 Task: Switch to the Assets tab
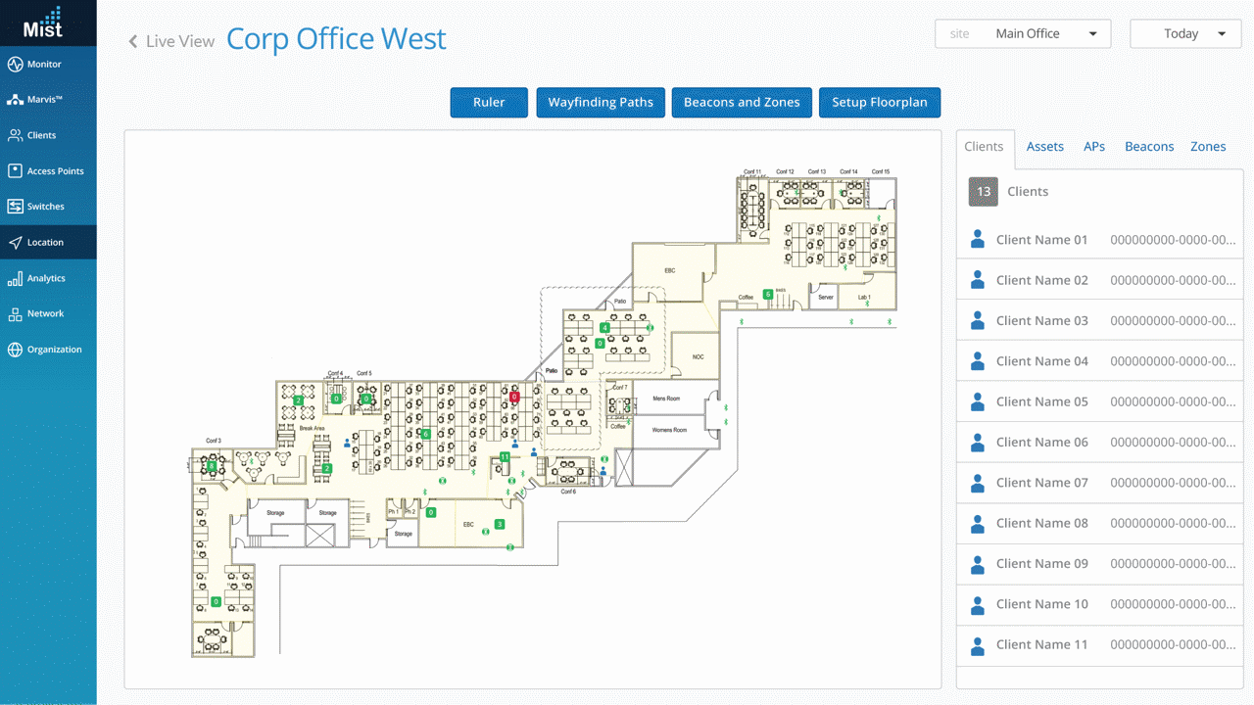pyautogui.click(x=1044, y=146)
